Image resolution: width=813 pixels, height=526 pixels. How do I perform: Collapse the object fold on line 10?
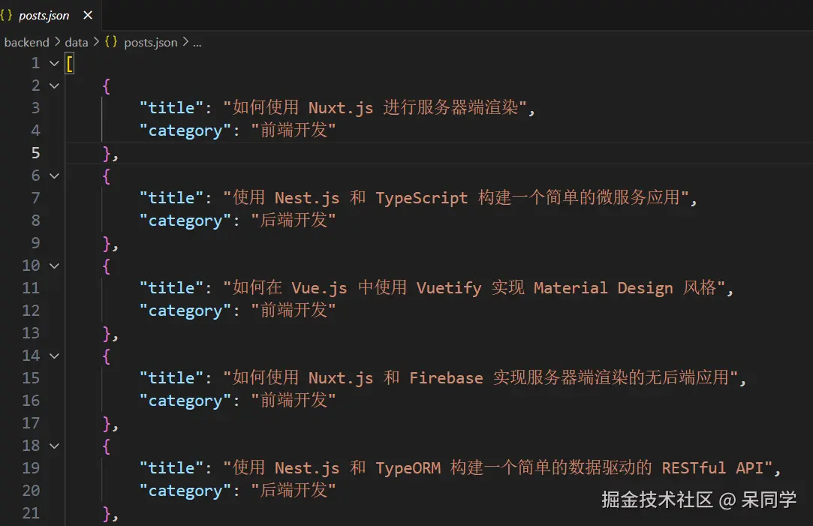click(x=54, y=266)
